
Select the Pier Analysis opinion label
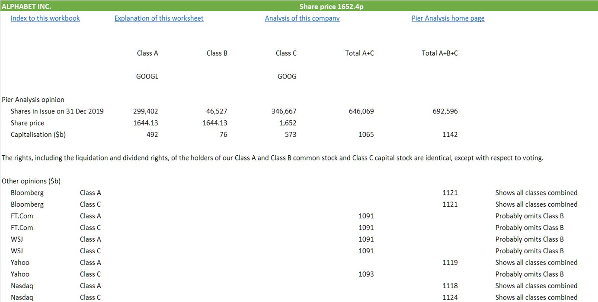tap(33, 100)
